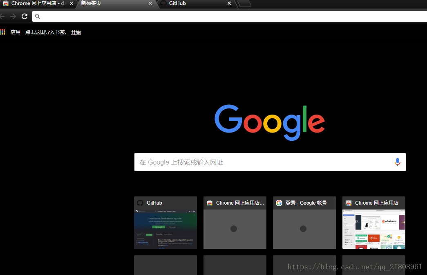Screen dimensions: 427x275
Task: Select the 新标签页 tab
Action: point(116,4)
